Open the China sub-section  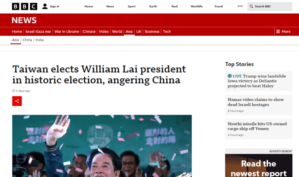27,40
